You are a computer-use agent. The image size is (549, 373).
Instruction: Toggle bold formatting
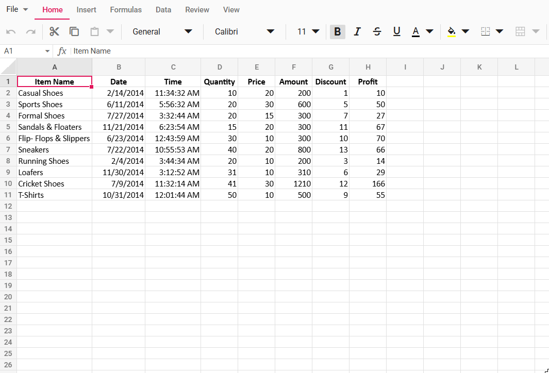pyautogui.click(x=337, y=31)
